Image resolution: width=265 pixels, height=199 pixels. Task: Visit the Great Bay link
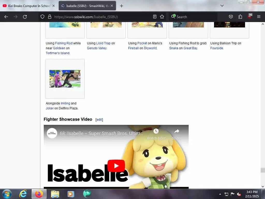pyautogui.click(x=190, y=48)
